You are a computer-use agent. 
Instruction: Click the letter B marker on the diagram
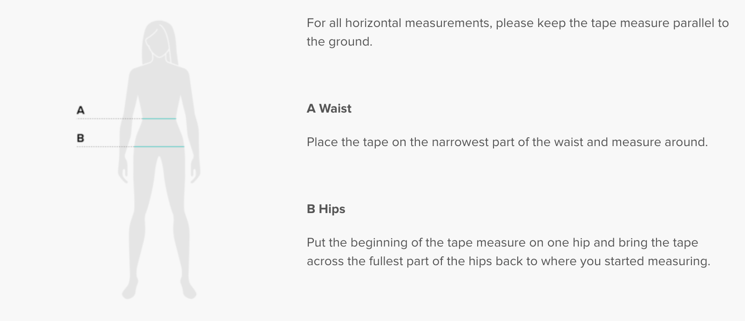[x=81, y=138]
